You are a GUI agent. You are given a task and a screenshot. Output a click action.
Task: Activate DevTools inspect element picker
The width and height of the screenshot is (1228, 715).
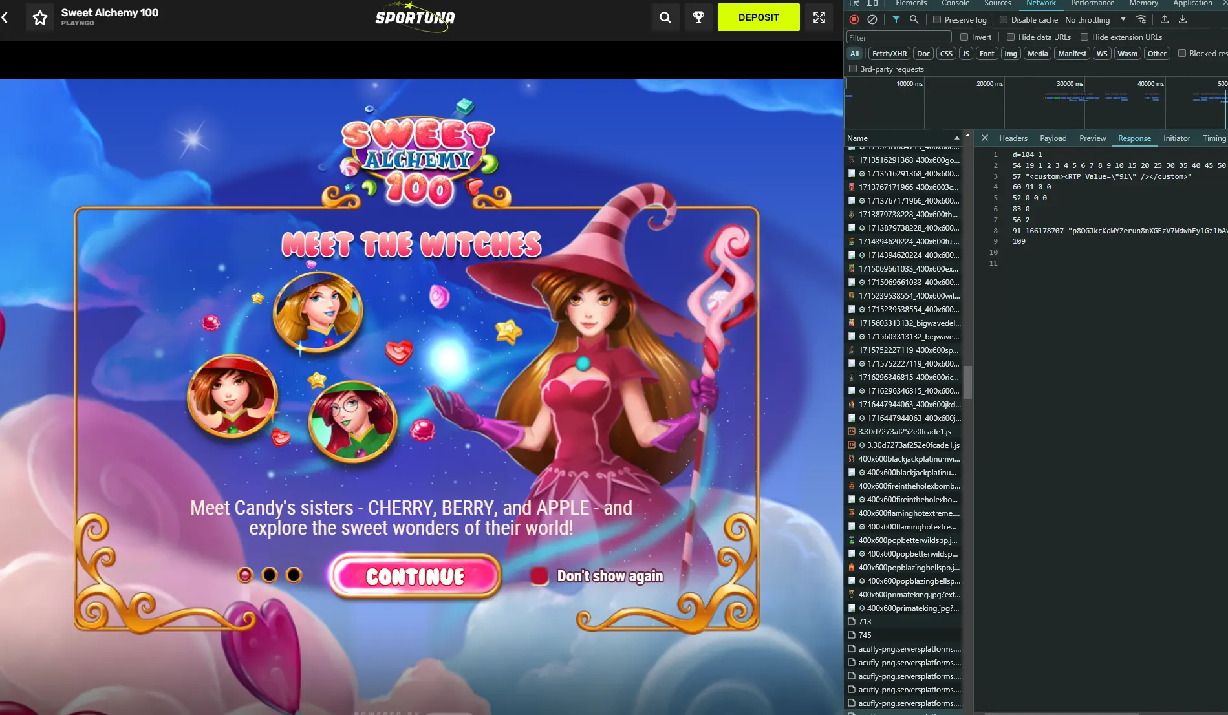pyautogui.click(x=854, y=3)
